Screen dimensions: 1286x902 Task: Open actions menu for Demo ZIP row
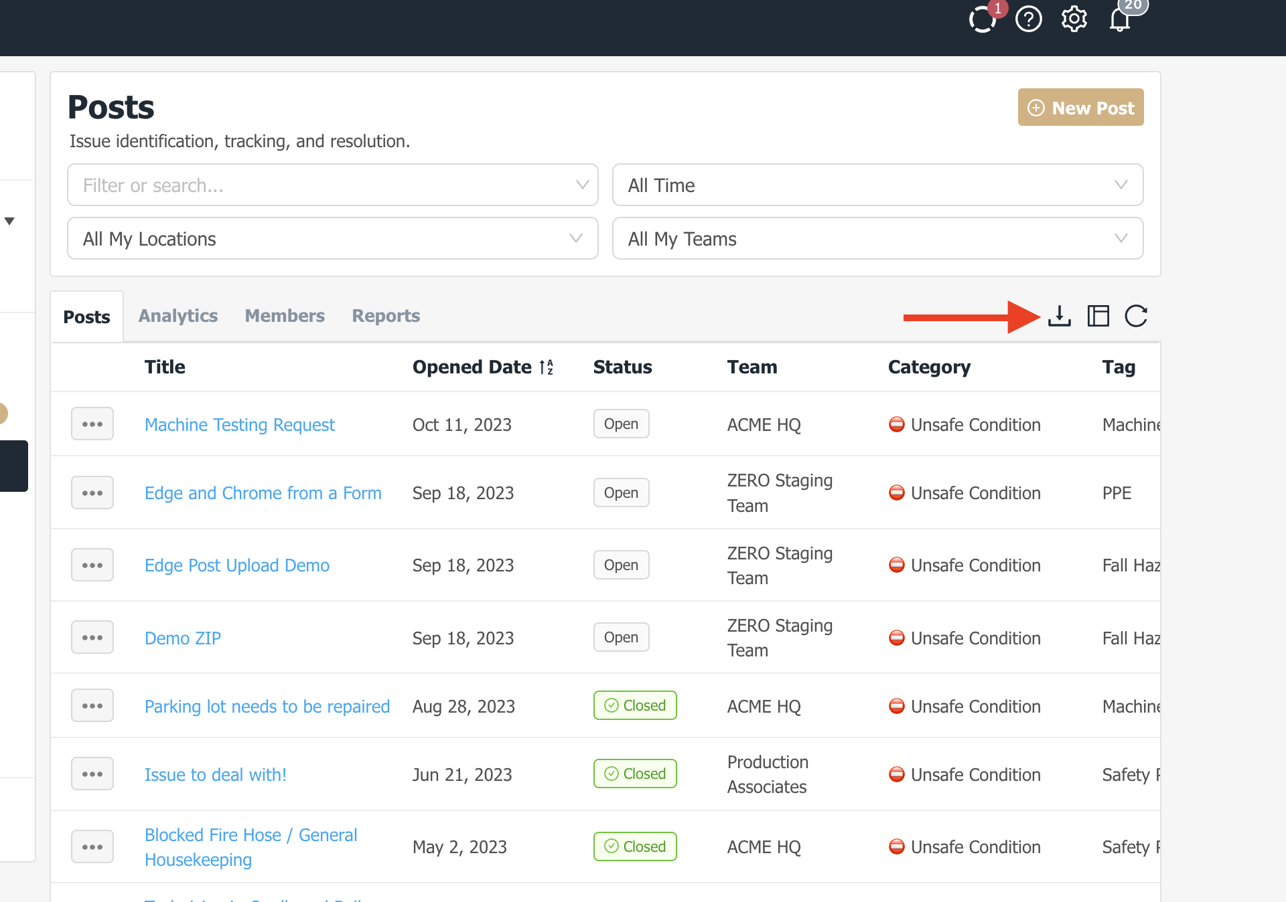pyautogui.click(x=92, y=638)
